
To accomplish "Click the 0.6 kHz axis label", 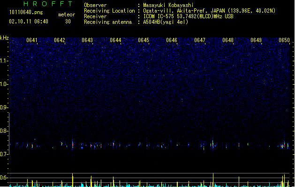I will [4, 178].
